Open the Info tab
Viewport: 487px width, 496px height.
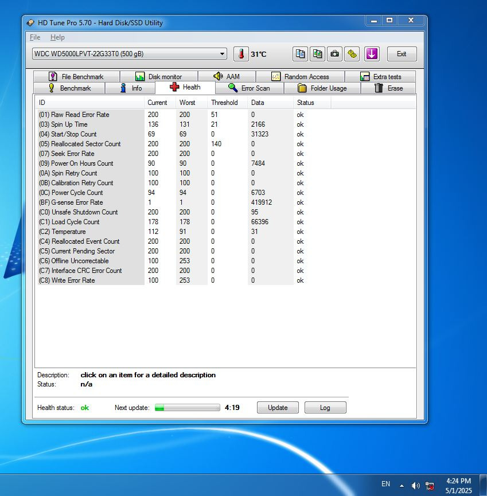point(130,88)
